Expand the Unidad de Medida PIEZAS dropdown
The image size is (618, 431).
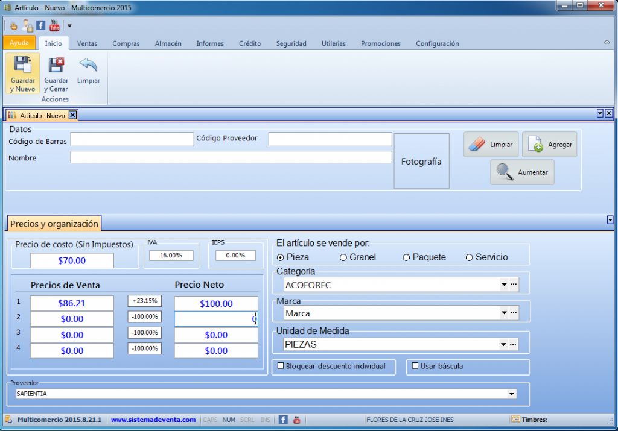(503, 344)
